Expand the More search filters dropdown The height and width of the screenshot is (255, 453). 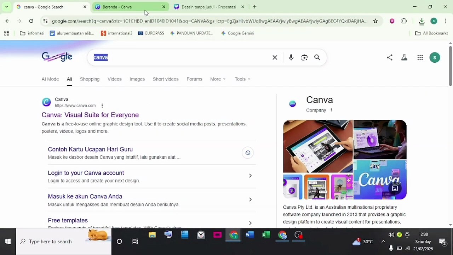click(218, 79)
